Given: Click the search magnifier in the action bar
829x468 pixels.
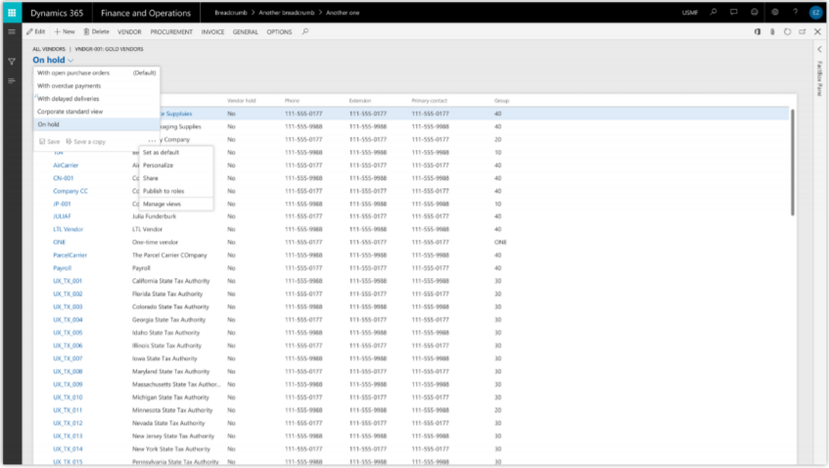Looking at the screenshot, I should pos(305,32).
